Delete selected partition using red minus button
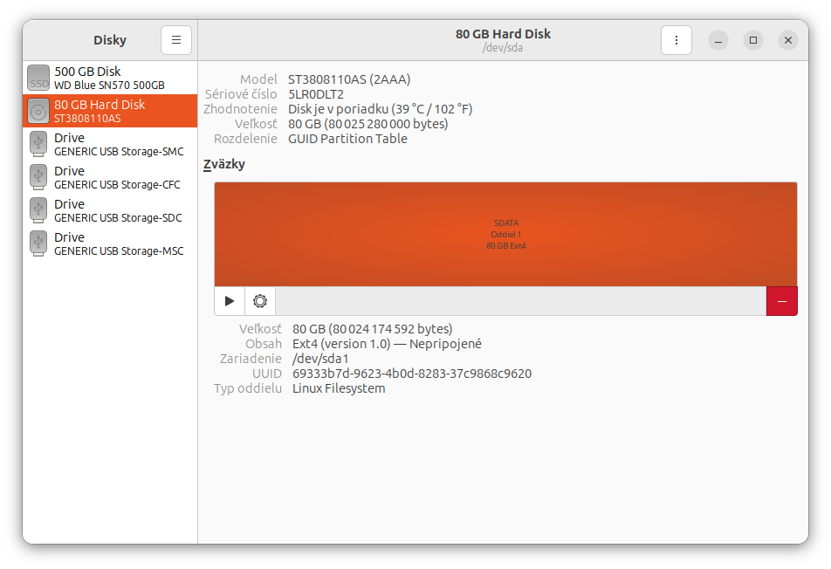This screenshot has width=831, height=569. click(781, 301)
